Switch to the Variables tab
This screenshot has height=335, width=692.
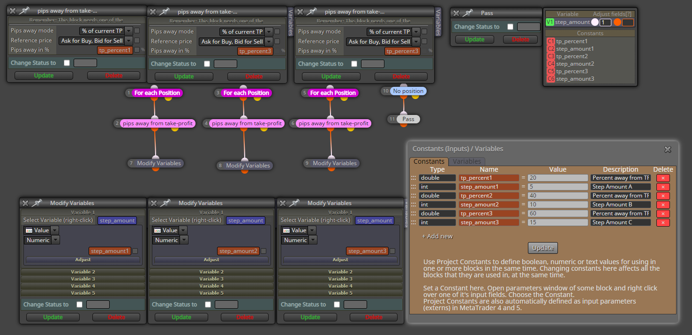(x=467, y=161)
